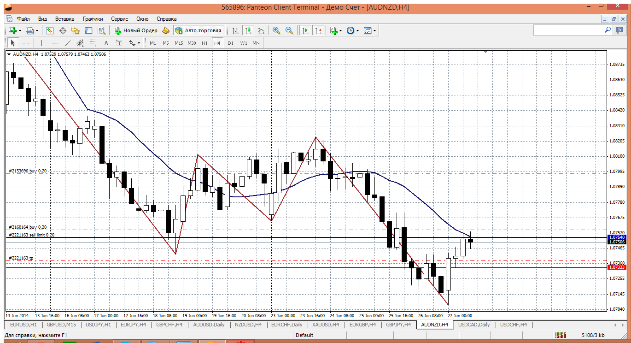
Task: Open the MetaEditor yellow book icon
Action: [166, 30]
